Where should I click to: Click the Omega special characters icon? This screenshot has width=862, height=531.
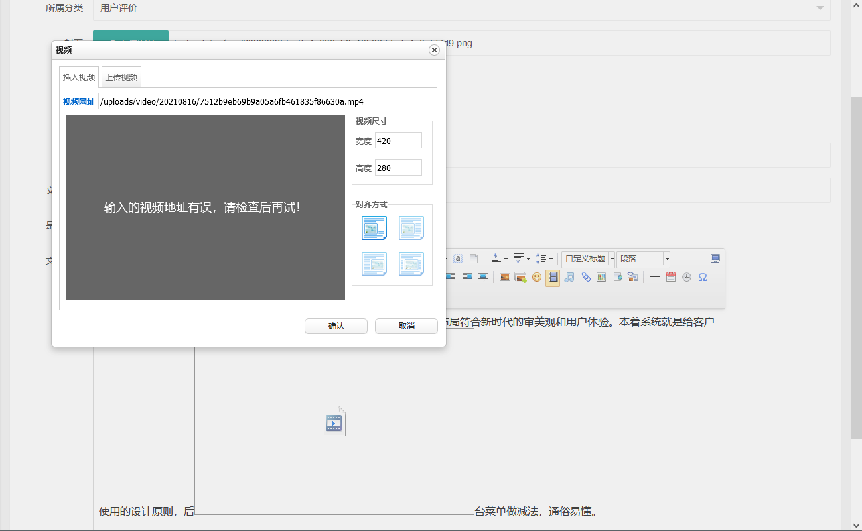pos(703,277)
